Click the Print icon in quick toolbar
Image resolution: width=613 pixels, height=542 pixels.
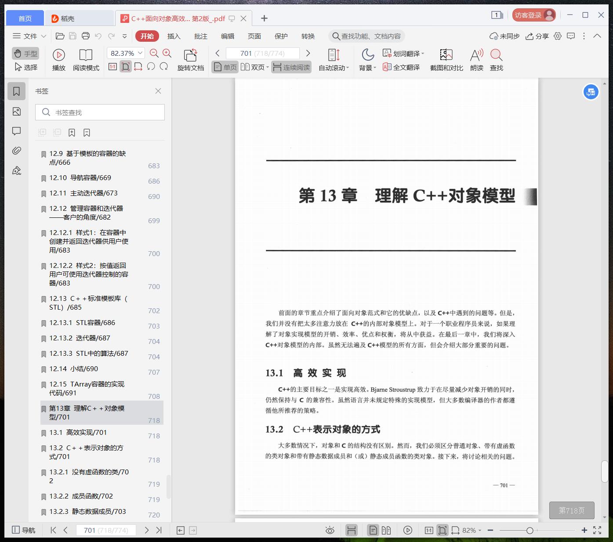[86, 36]
